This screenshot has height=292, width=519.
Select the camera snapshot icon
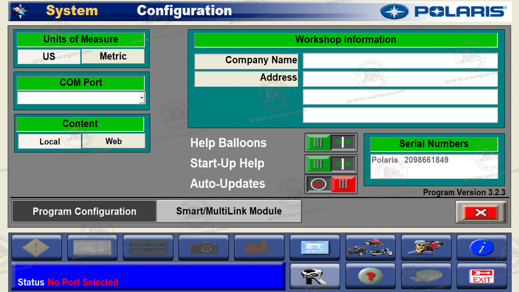tap(204, 247)
